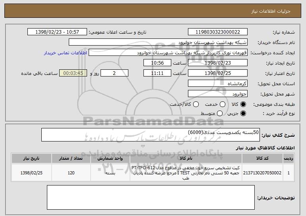
Task: Select the خدمت radio button
Action: pyautogui.click(x=223, y=104)
